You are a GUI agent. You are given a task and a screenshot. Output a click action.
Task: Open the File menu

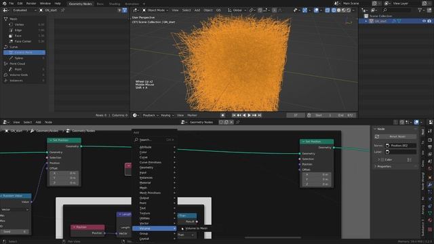[11, 3]
